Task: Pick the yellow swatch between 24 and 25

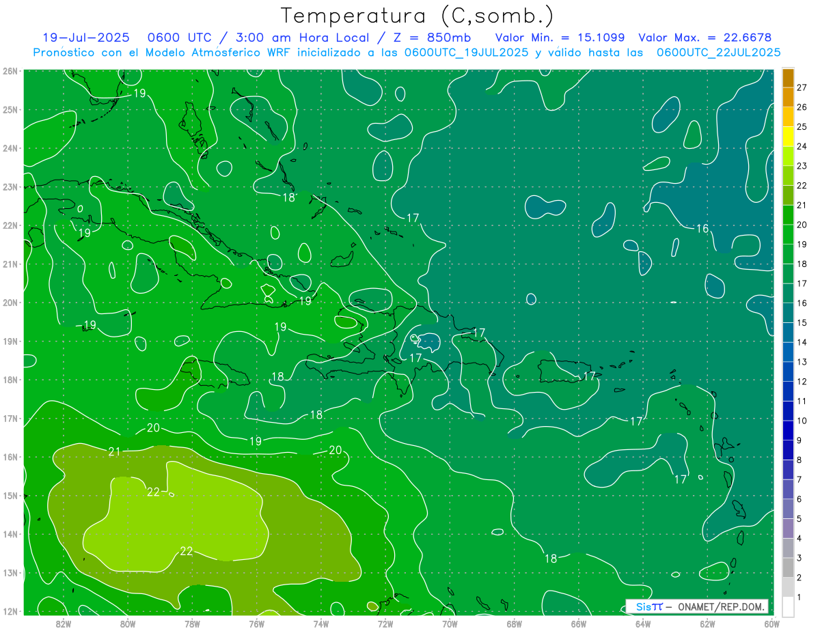Action: [x=788, y=137]
